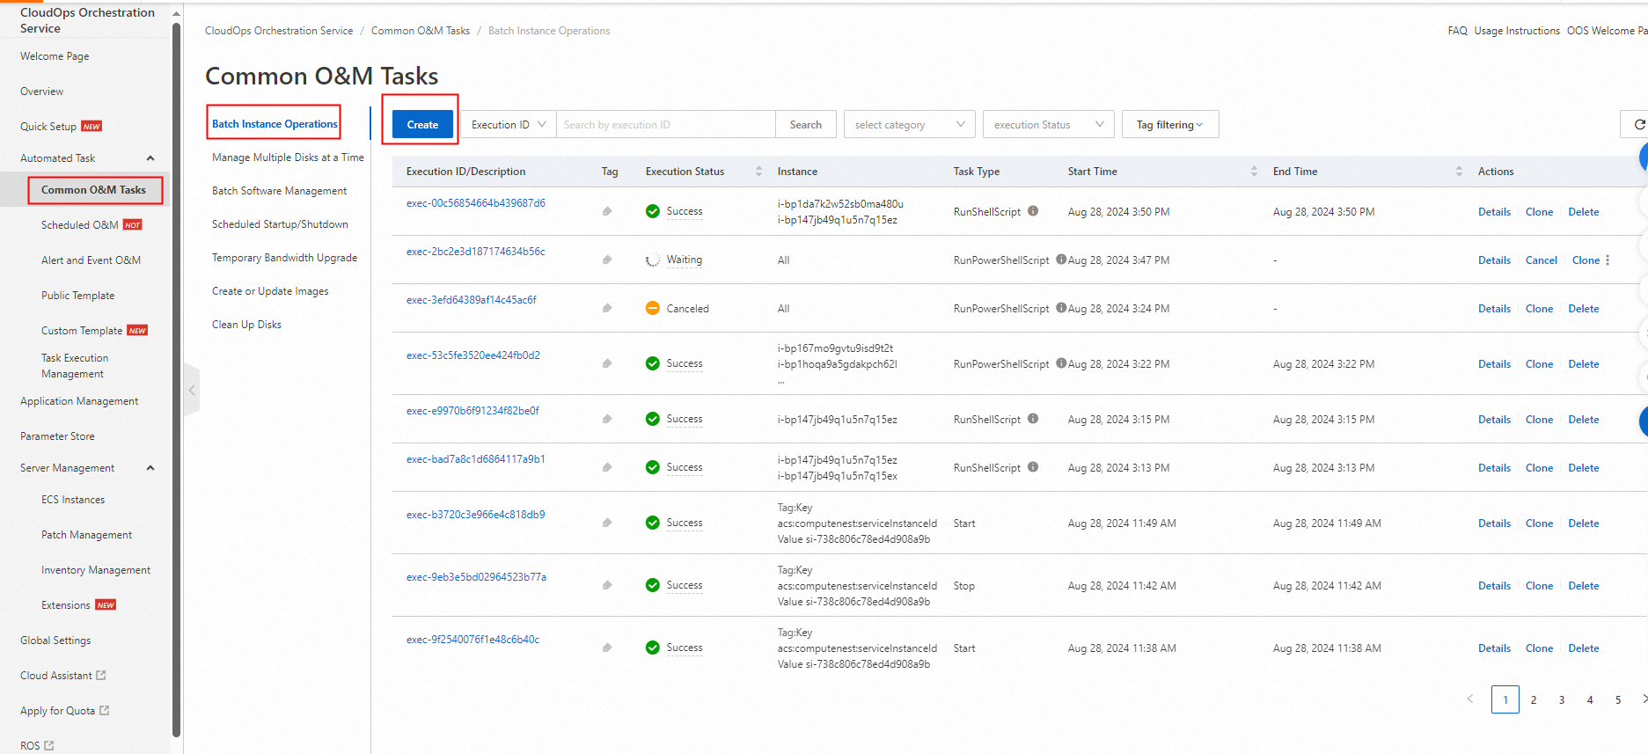Screen dimensions: 1648x754
Task: Open Create or Update Images
Action: point(270,291)
